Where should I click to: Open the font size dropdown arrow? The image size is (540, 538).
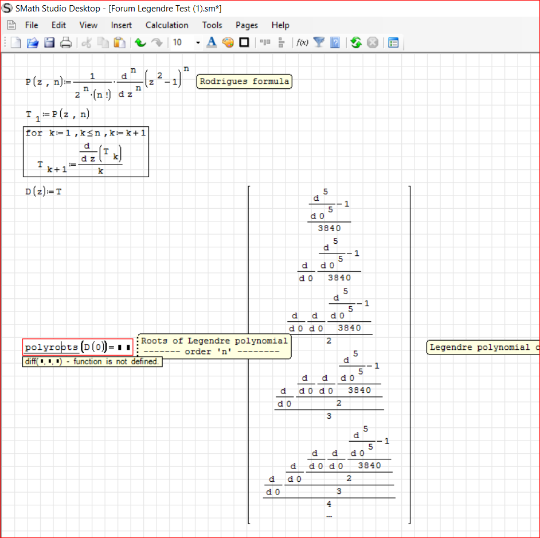(198, 42)
